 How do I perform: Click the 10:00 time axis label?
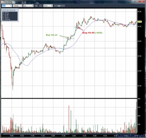[12, 136]
